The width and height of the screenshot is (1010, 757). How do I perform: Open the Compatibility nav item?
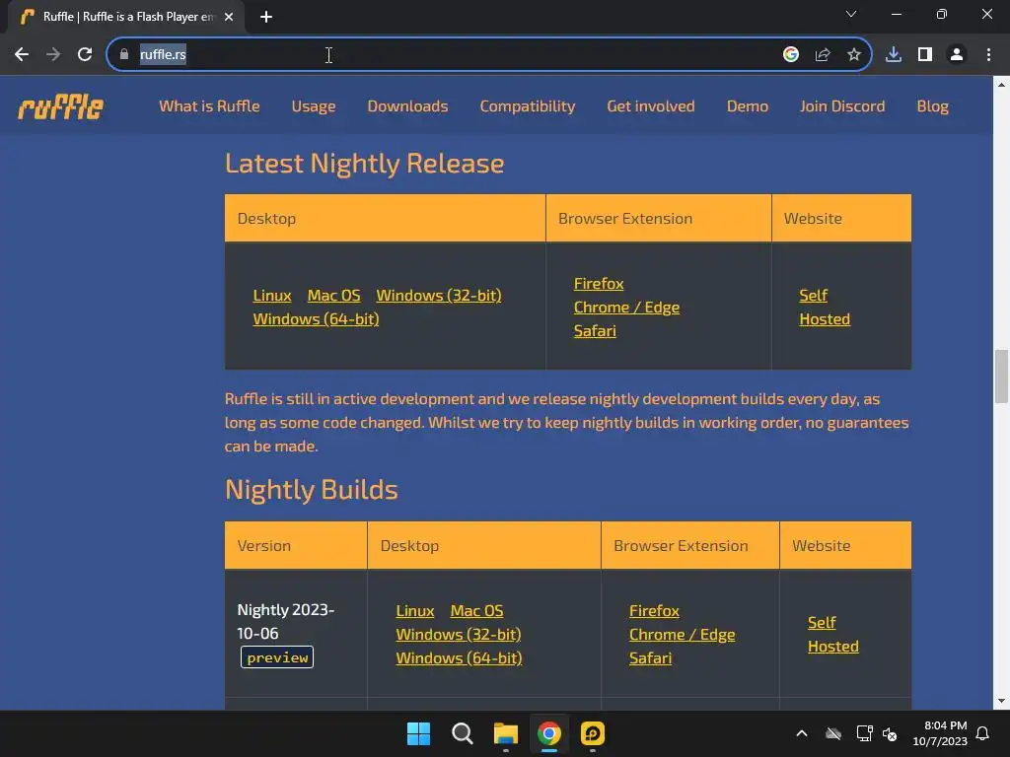coord(528,106)
